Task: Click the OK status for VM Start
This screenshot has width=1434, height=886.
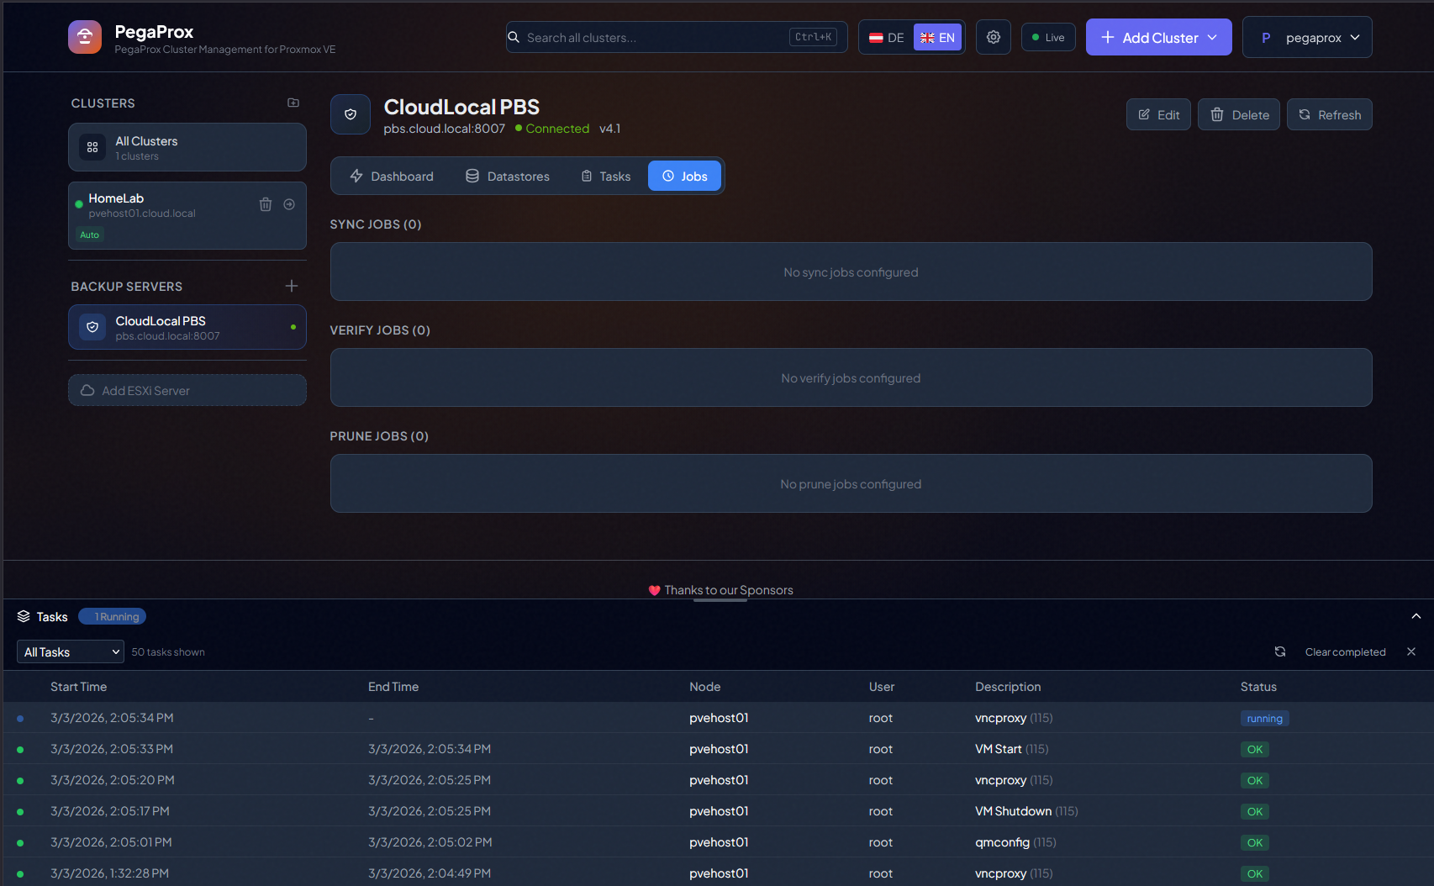Action: click(x=1255, y=749)
